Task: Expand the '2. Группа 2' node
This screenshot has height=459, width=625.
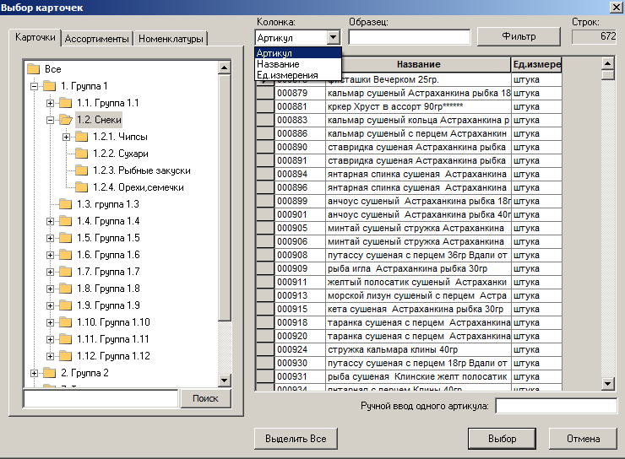Action: pos(35,374)
